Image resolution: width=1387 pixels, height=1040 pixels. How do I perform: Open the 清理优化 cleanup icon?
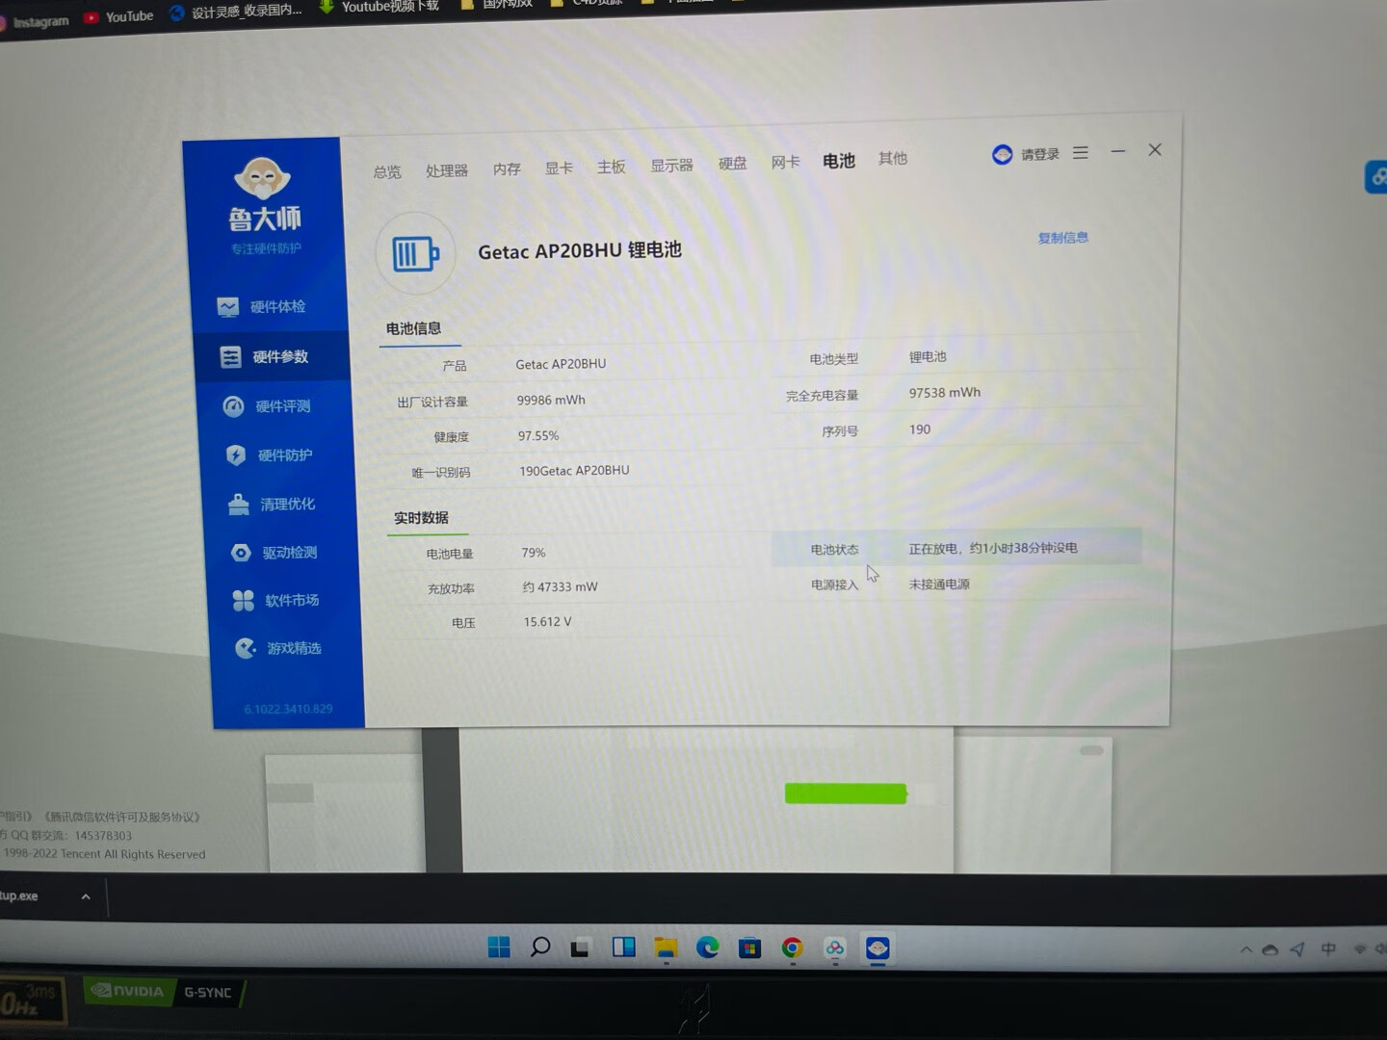pos(239,505)
